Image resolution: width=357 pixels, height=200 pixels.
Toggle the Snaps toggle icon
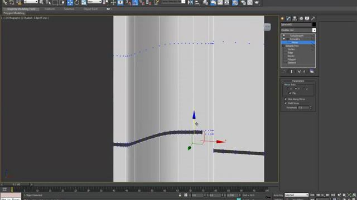click(128, 2)
